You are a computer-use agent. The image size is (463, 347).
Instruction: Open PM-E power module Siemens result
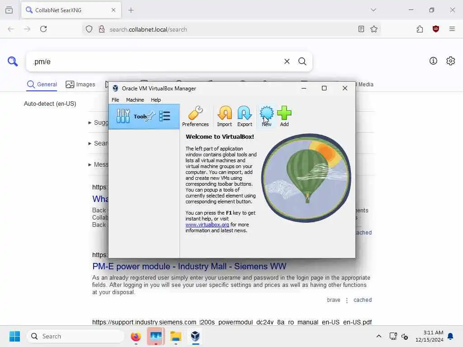(x=189, y=266)
